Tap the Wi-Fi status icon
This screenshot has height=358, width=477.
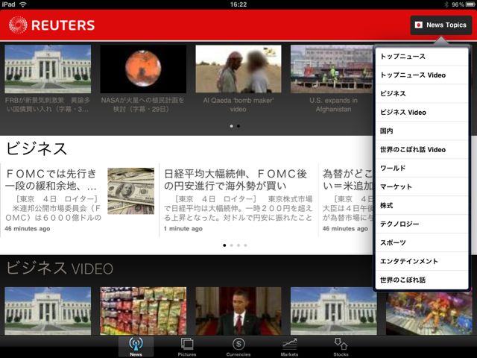click(23, 4)
